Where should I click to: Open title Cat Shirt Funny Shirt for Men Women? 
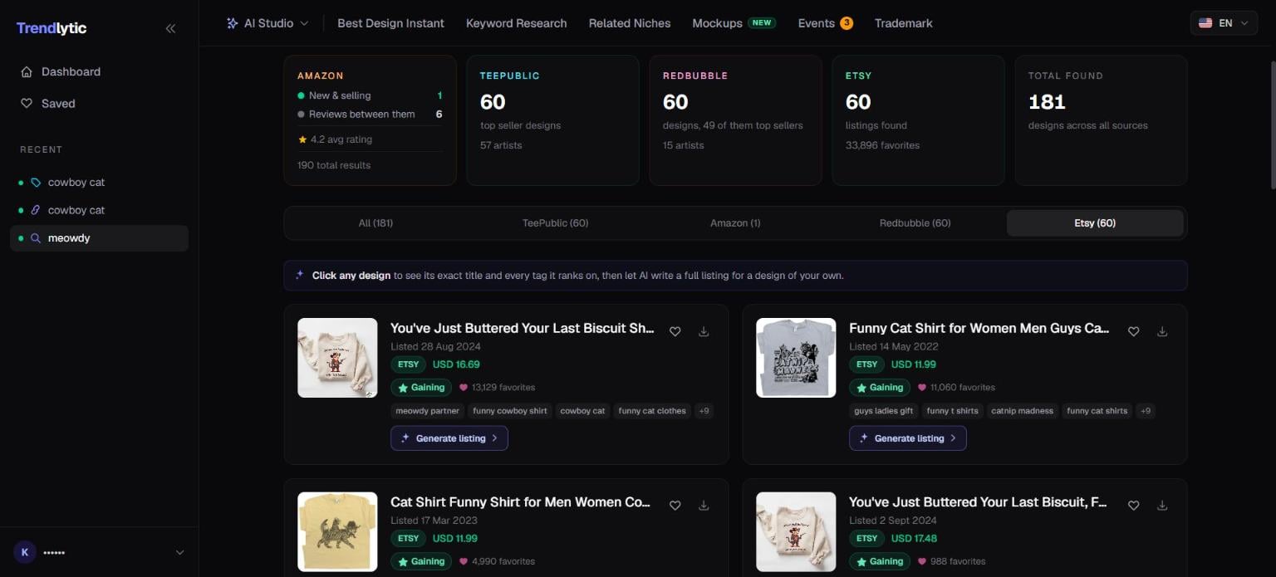click(x=521, y=501)
